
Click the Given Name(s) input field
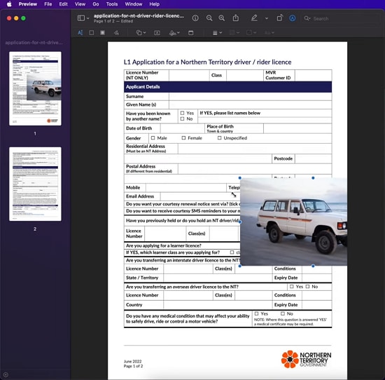(250, 104)
